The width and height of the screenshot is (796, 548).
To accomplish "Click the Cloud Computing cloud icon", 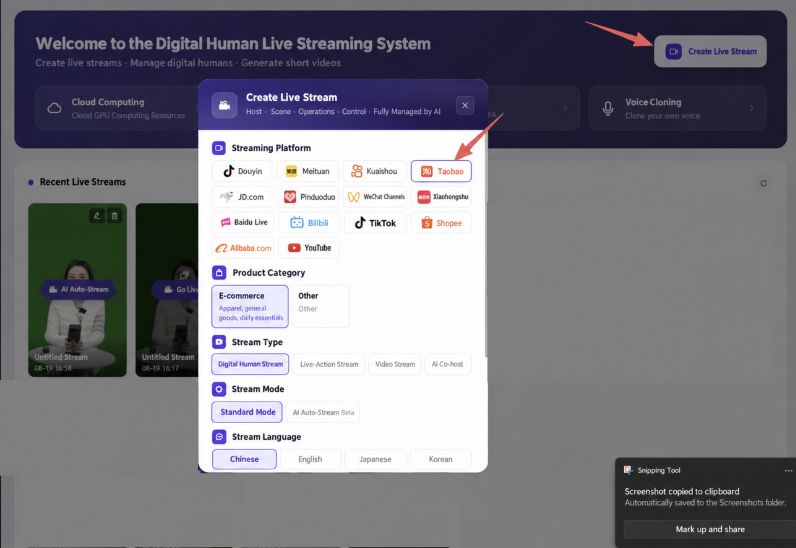I will click(x=55, y=108).
